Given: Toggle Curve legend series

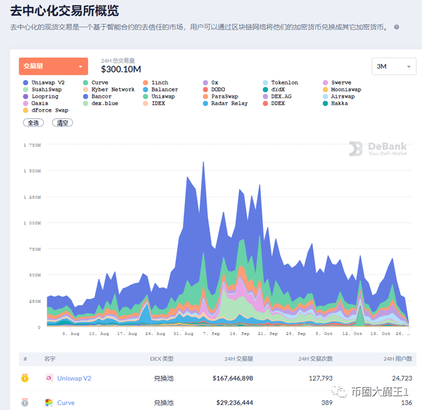Looking at the screenshot, I should pos(96,82).
